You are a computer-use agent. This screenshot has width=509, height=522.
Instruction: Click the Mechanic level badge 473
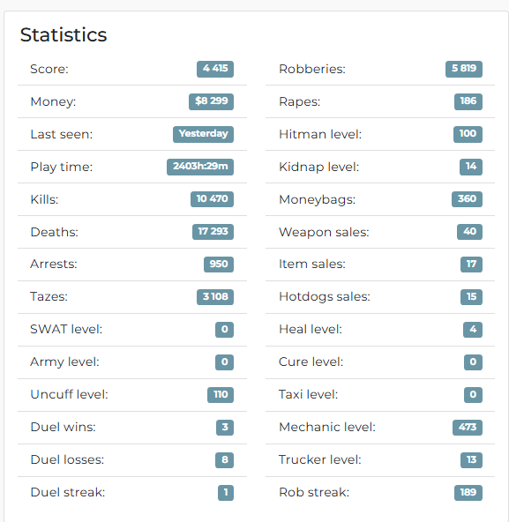(468, 428)
